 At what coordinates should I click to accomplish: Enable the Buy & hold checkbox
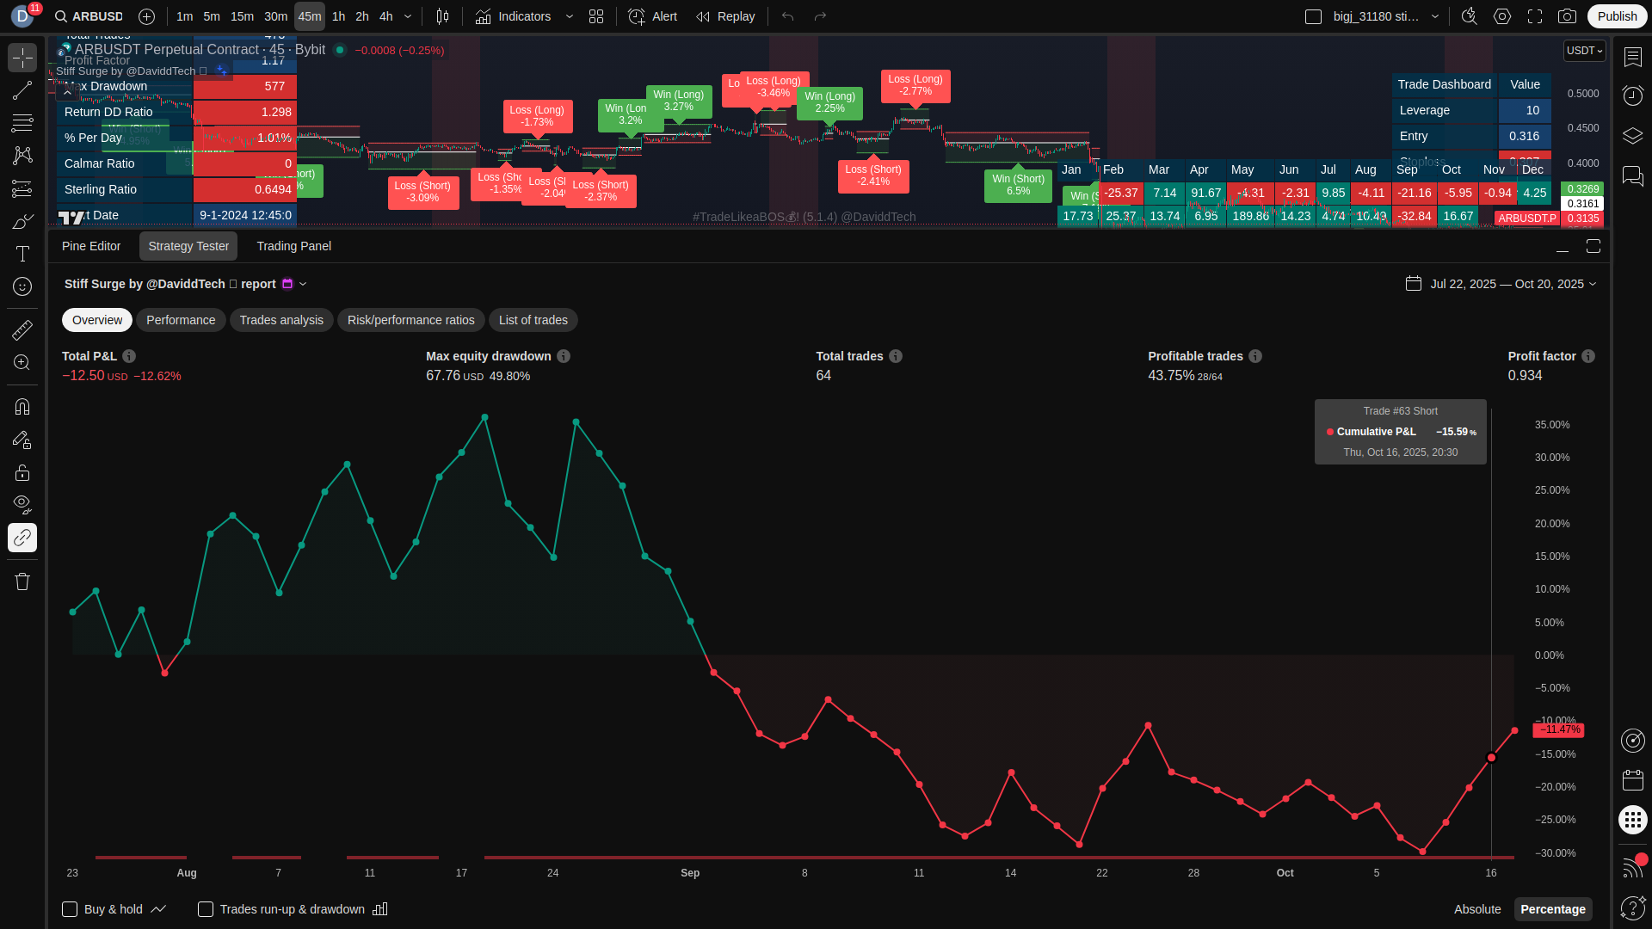pos(71,909)
